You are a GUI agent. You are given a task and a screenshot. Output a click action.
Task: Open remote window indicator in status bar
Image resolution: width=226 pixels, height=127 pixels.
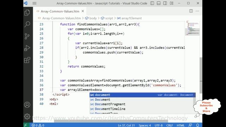tap(25, 125)
